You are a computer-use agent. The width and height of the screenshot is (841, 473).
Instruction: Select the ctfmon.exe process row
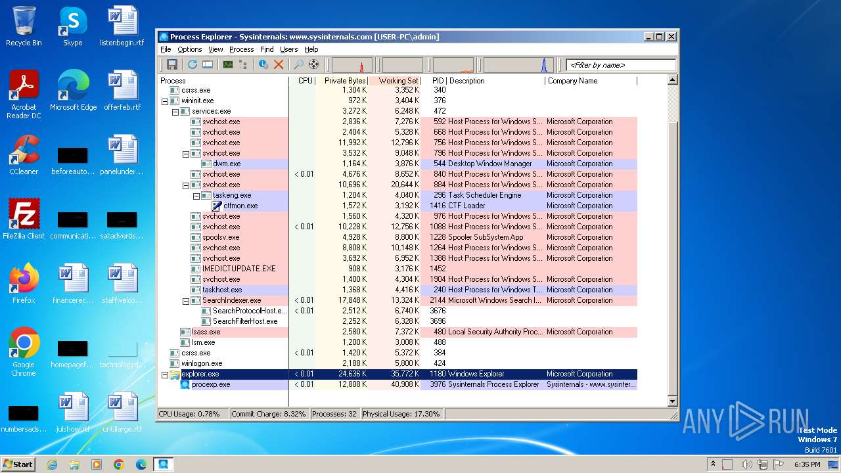398,206
